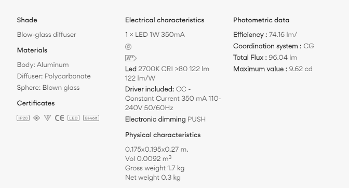Click the Physical characteristics heading
349x188 pixels.
pos(163,135)
